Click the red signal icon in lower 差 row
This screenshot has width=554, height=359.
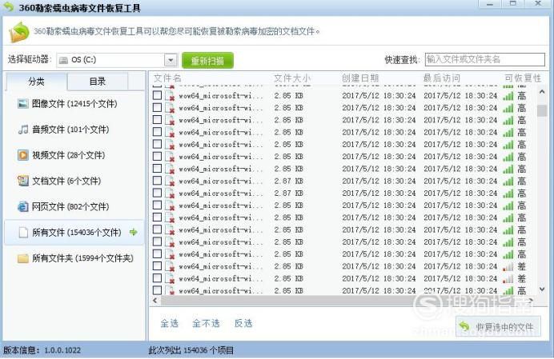tap(508, 279)
